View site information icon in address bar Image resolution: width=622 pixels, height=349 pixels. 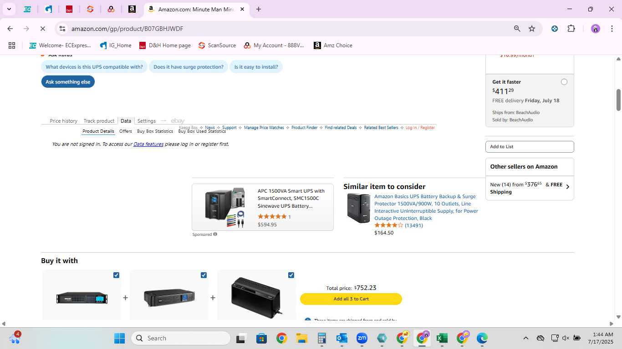coord(62,29)
